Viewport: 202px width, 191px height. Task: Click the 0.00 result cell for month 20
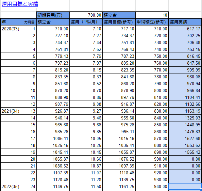(185, 159)
